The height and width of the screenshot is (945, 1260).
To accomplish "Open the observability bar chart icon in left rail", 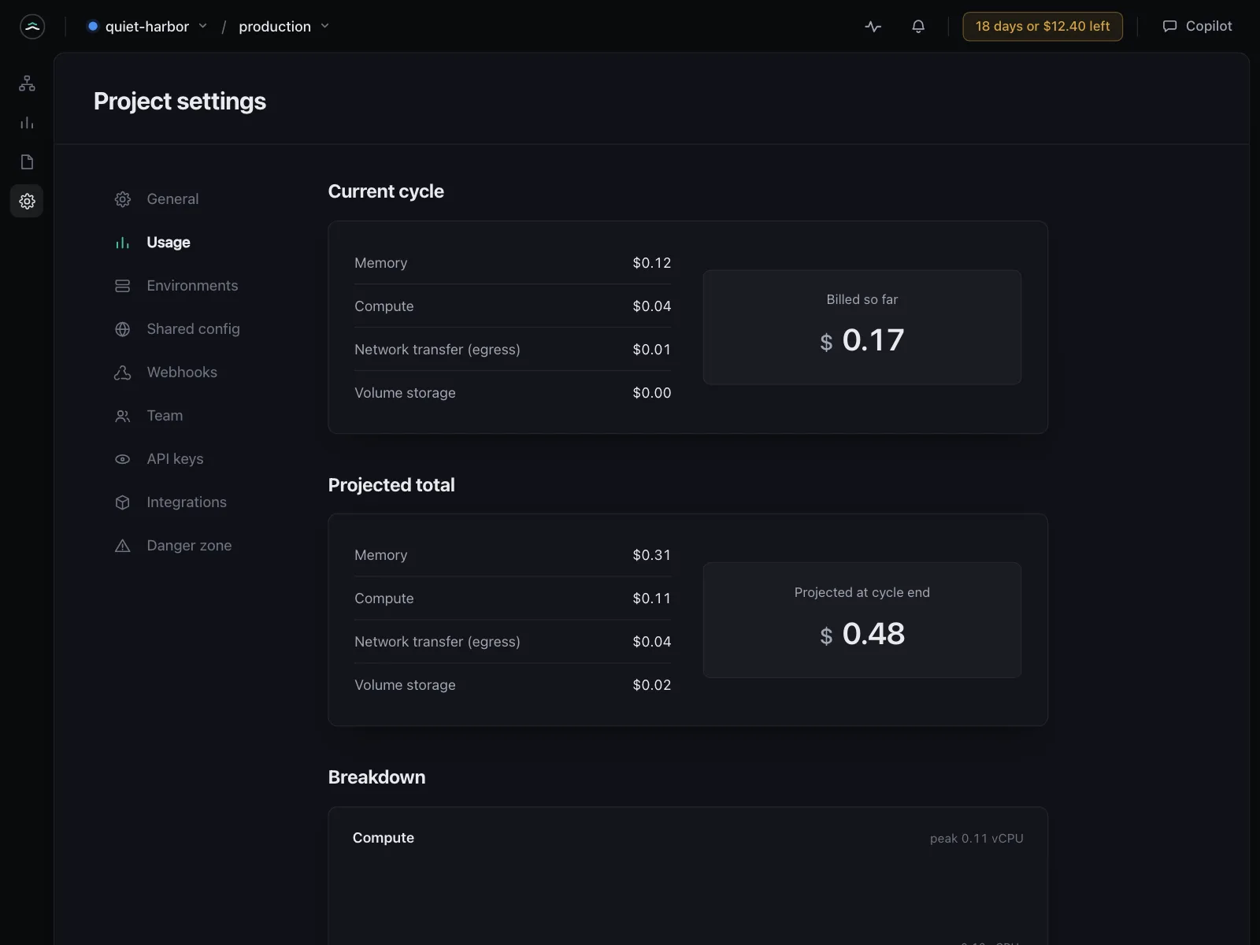I will [x=27, y=123].
